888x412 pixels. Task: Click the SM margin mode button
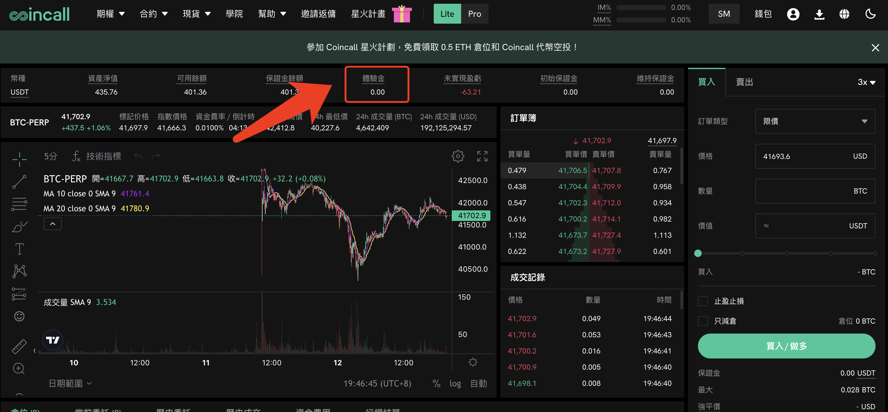pyautogui.click(x=723, y=14)
